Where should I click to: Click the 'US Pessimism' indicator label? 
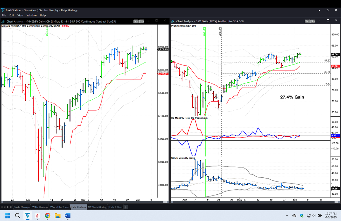[199, 118]
